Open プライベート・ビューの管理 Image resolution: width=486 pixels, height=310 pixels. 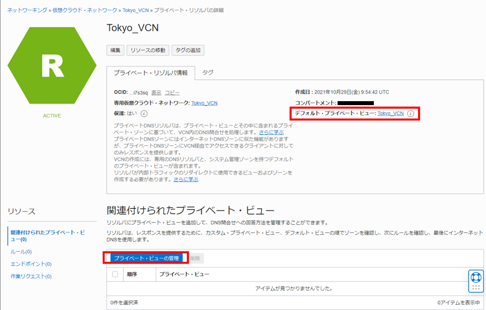pos(146,258)
